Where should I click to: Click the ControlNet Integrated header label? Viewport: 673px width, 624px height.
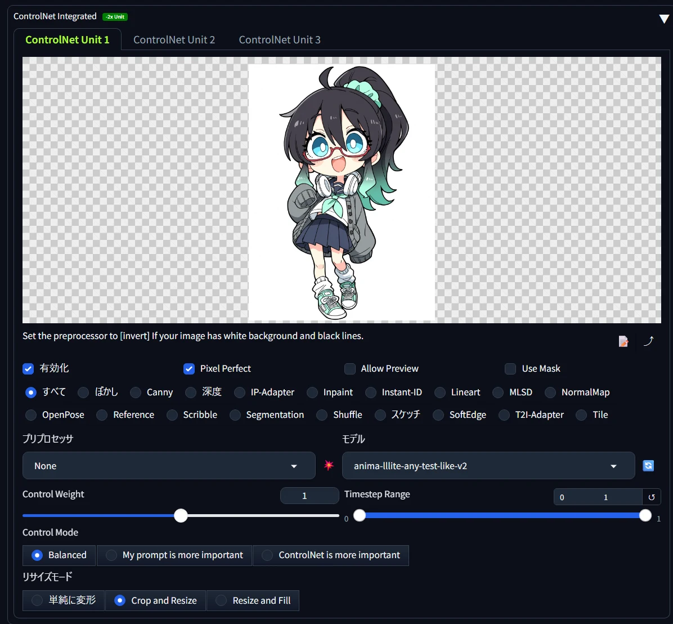tap(55, 16)
